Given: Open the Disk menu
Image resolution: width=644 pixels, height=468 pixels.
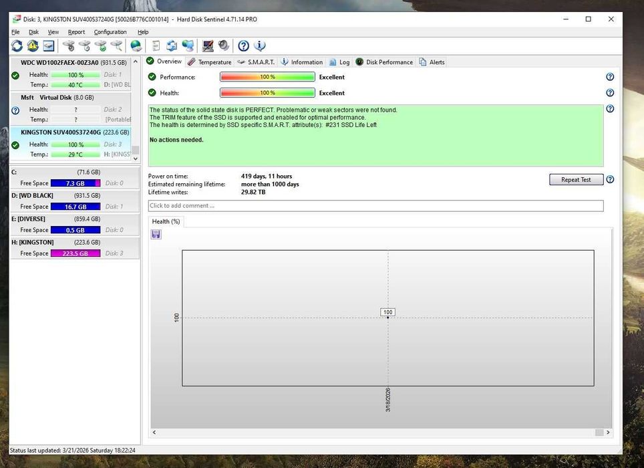Looking at the screenshot, I should coord(33,32).
